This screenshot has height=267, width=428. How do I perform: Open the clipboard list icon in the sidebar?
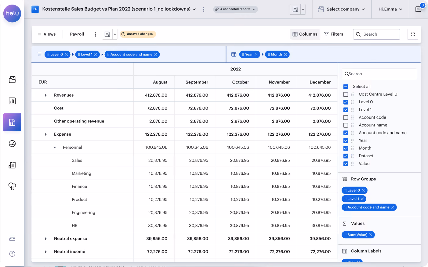12,165
